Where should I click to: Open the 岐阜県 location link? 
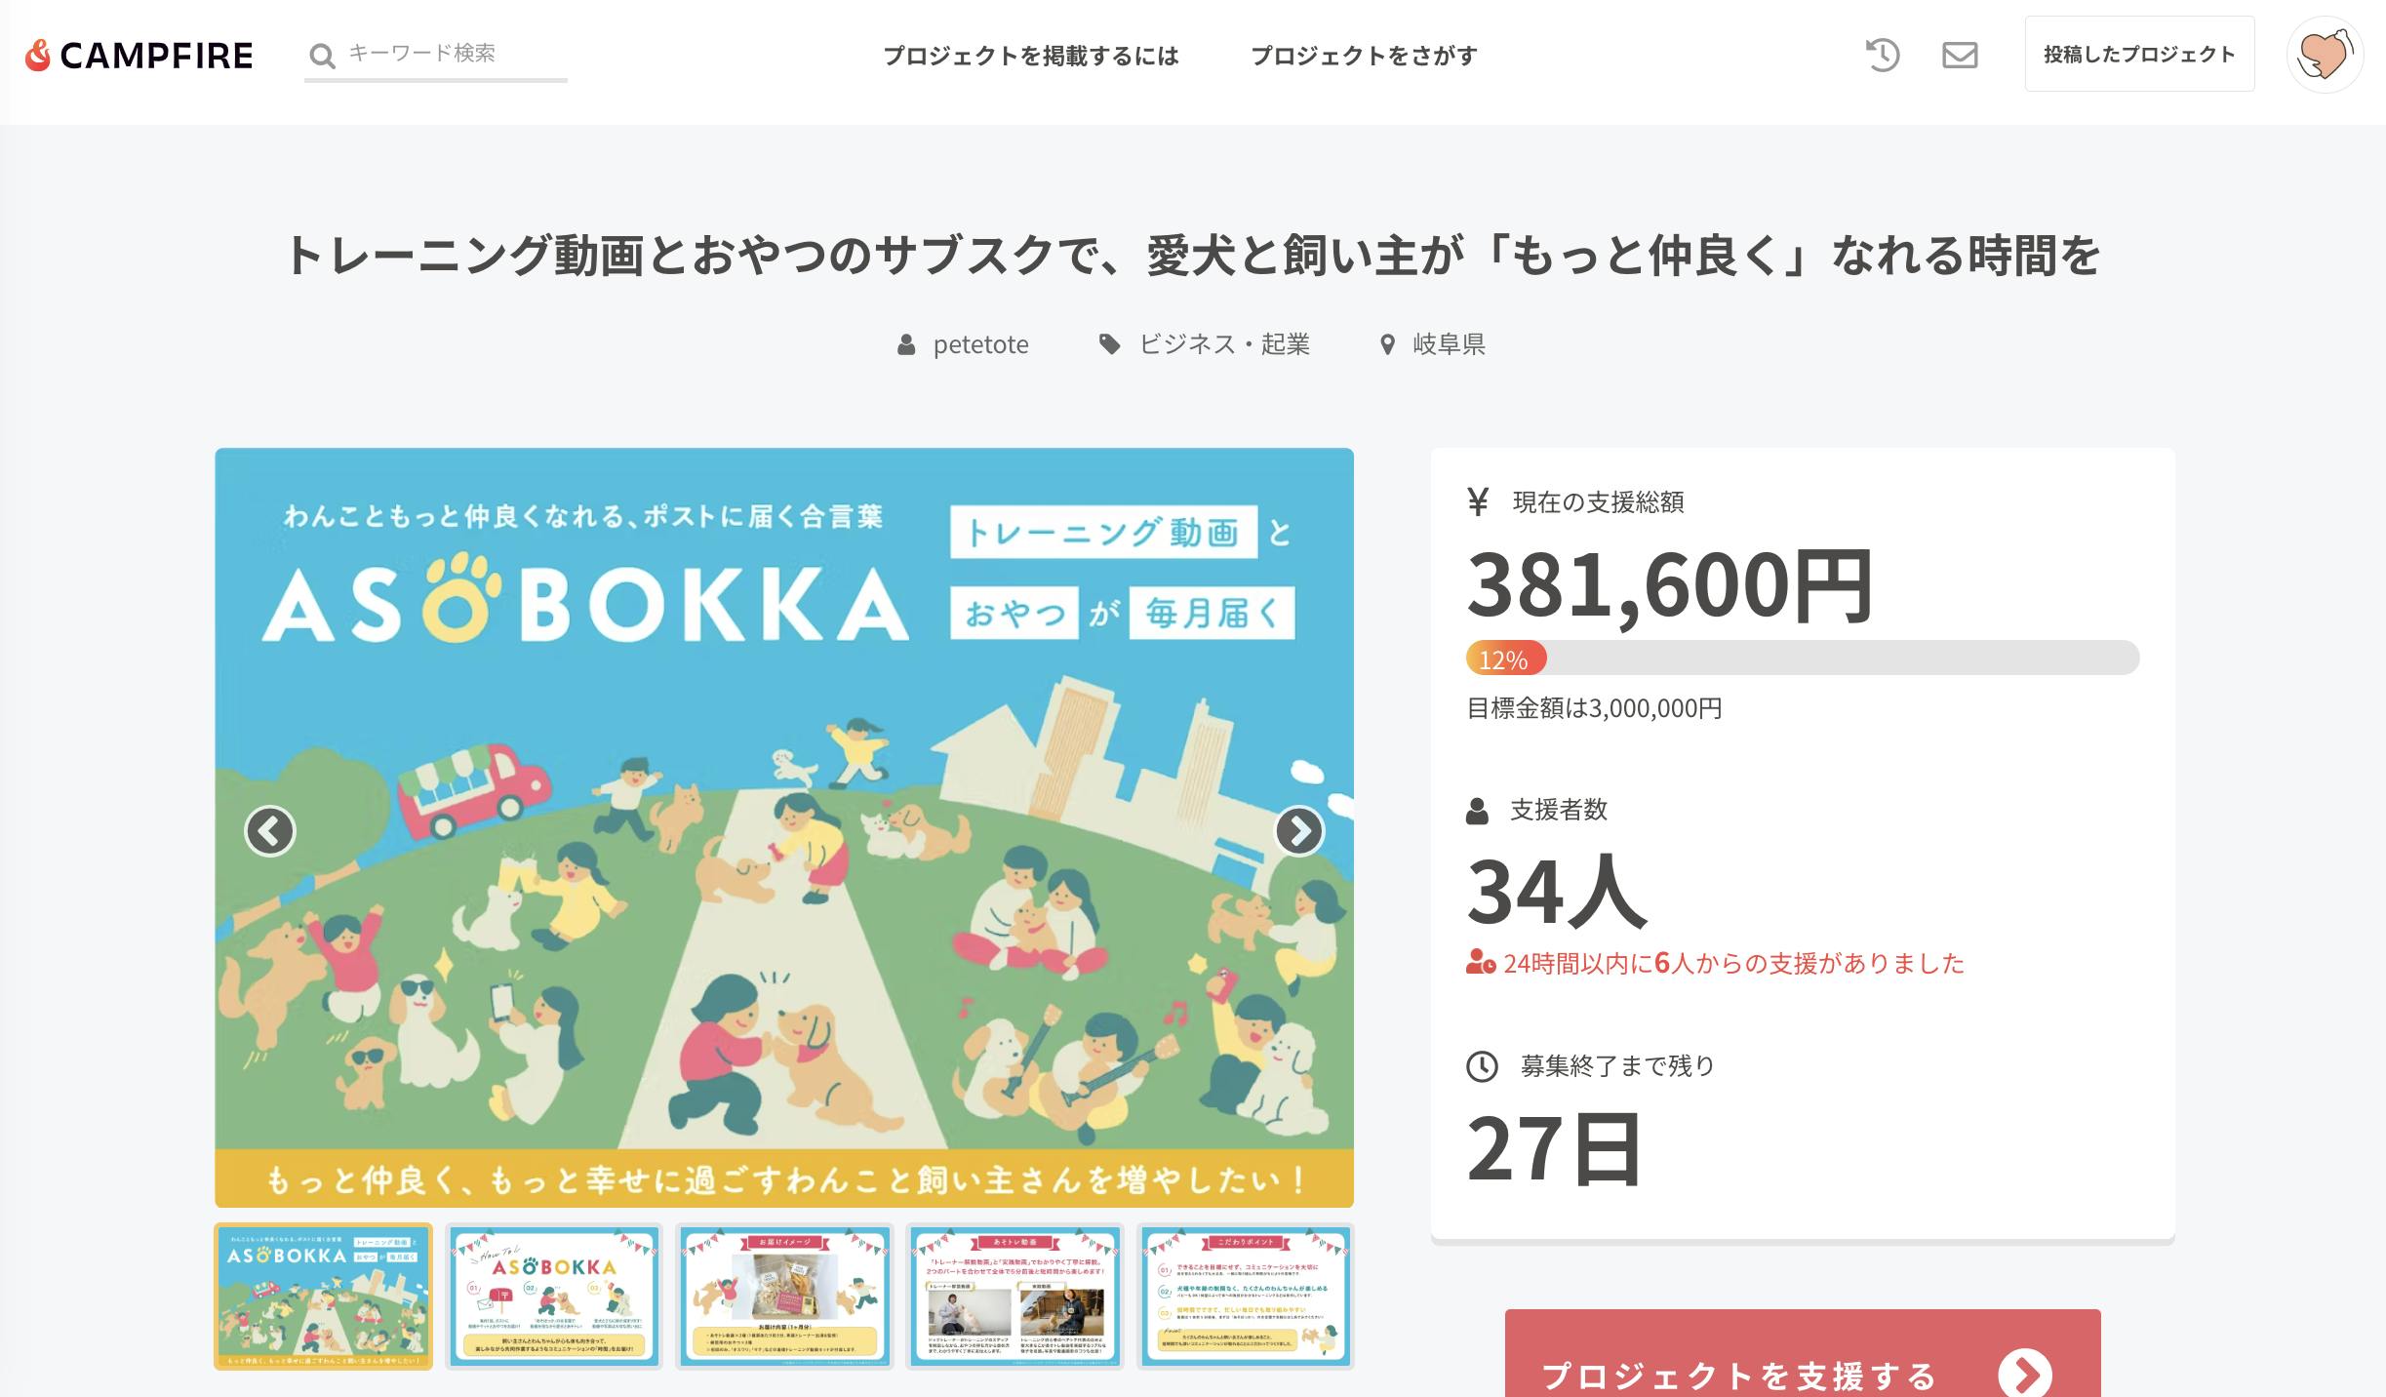click(1449, 344)
